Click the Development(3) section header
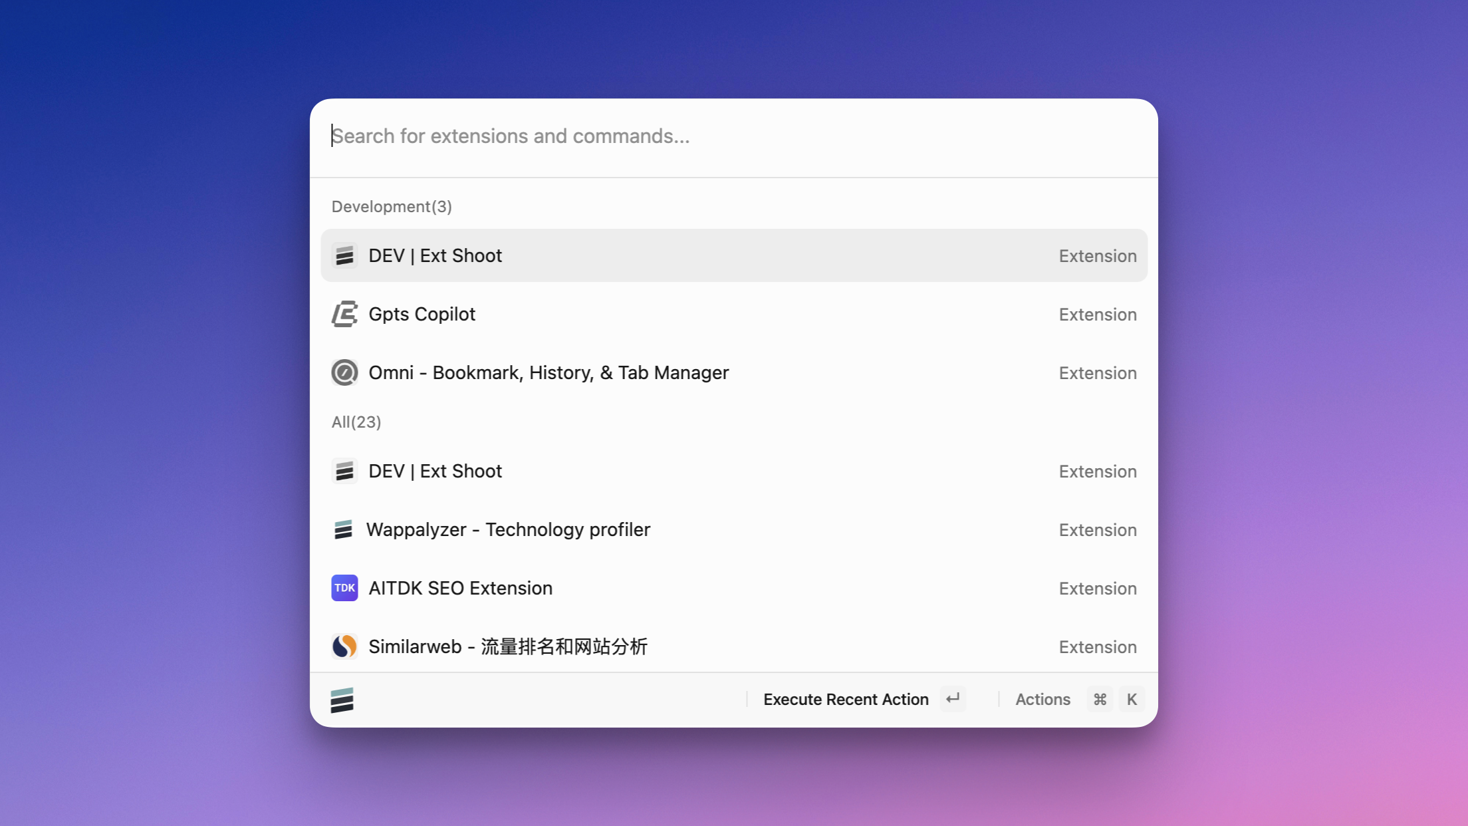This screenshot has width=1468, height=826. click(x=392, y=207)
